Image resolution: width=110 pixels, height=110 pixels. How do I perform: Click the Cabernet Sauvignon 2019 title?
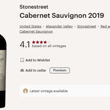[62, 15]
